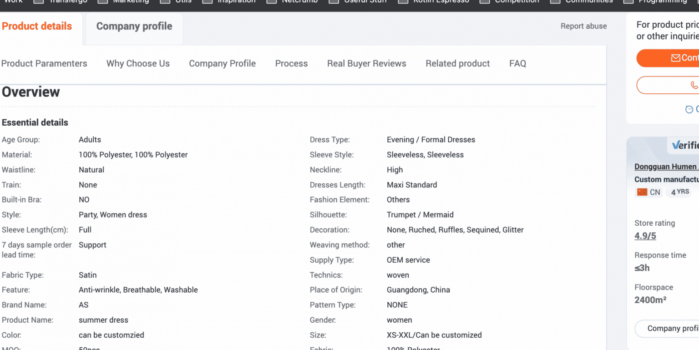Viewport: 699px width, 350px height.
Task: Select Why Choose Us in navigation
Action: (x=138, y=63)
